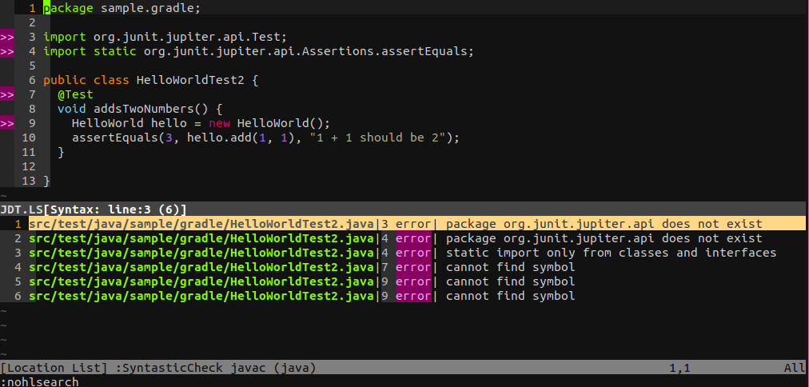
Task: Click the '1,1' cursor position indicator
Action: (x=679, y=368)
